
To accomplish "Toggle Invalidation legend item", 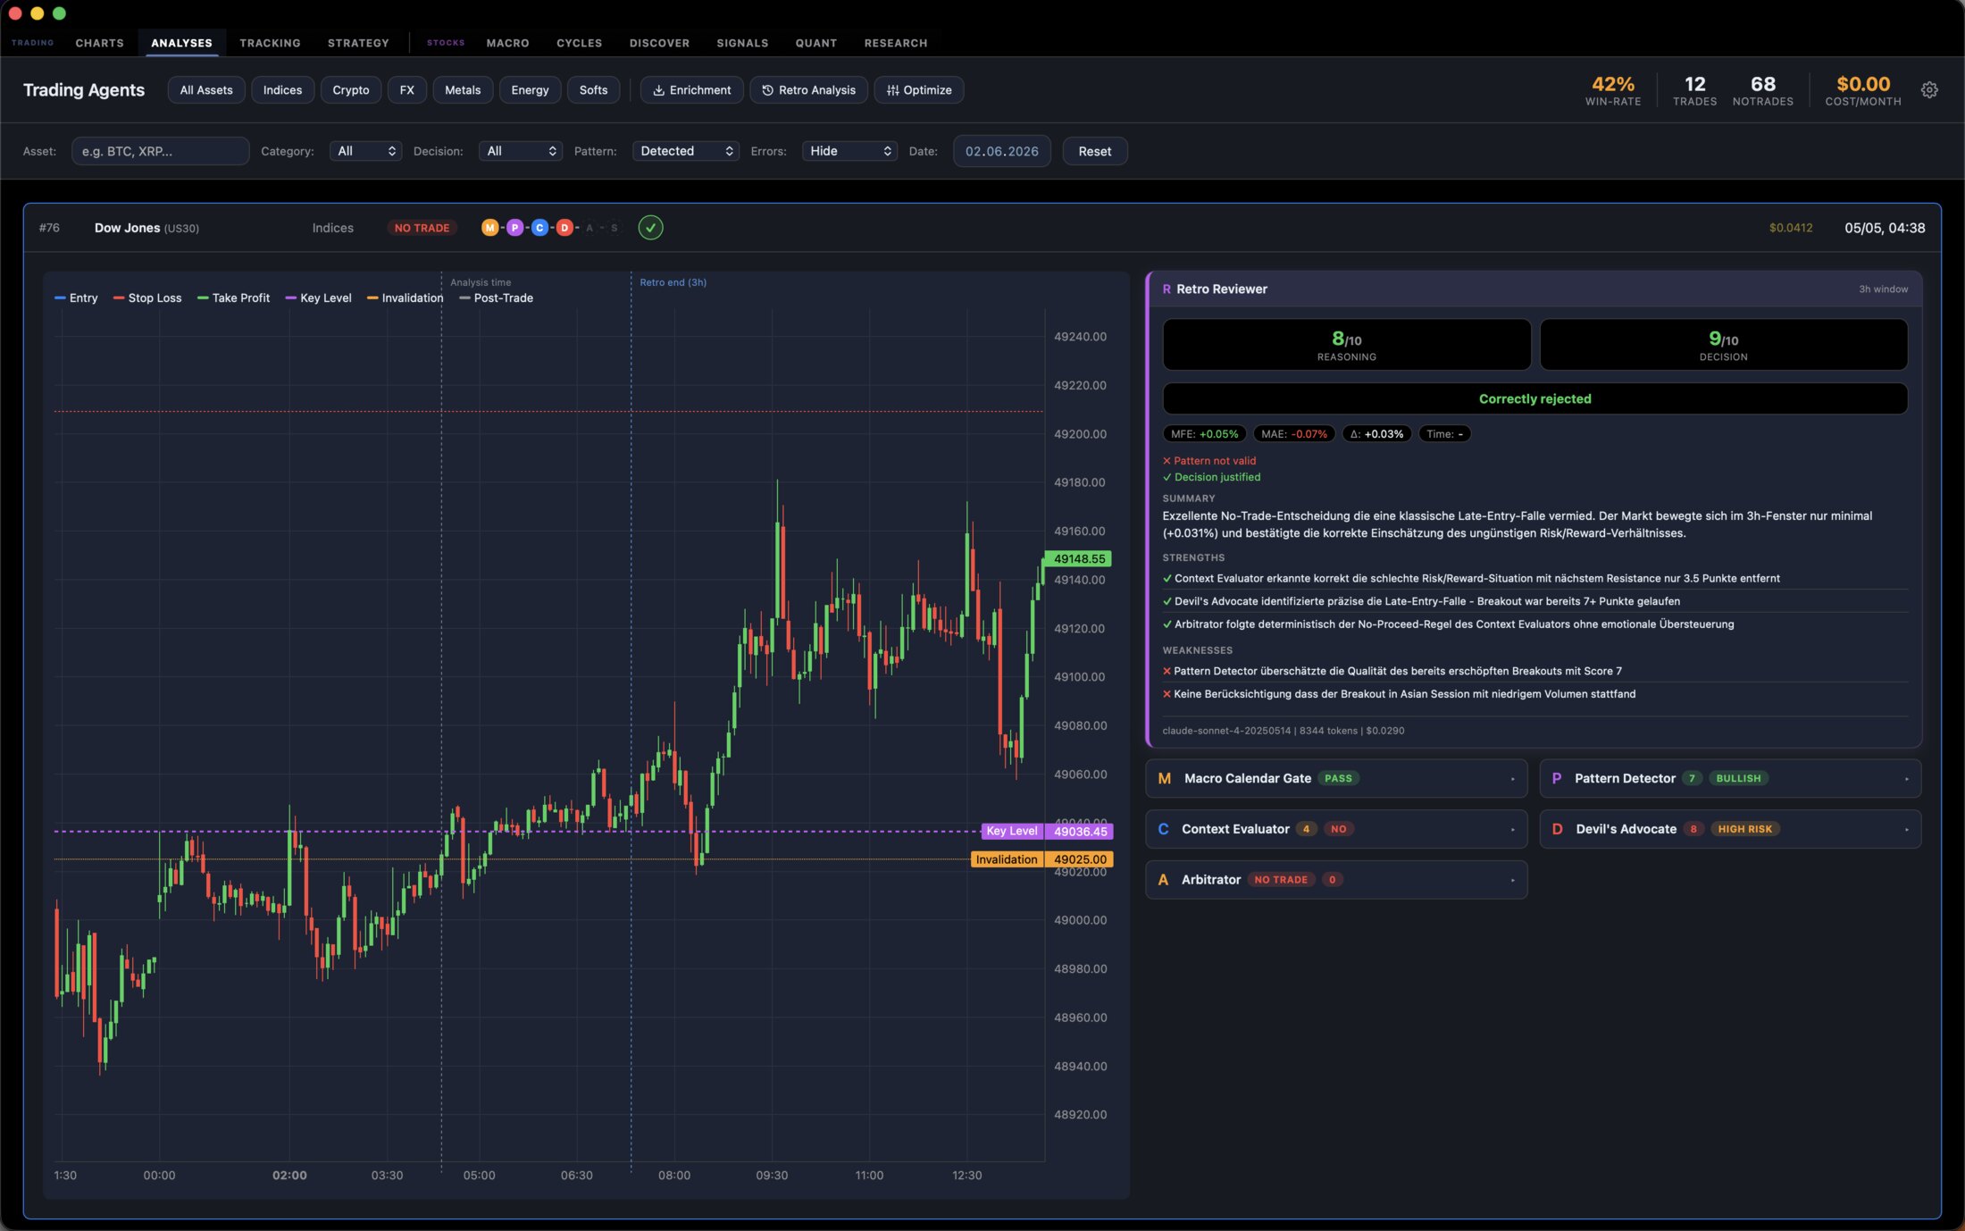I will point(405,298).
